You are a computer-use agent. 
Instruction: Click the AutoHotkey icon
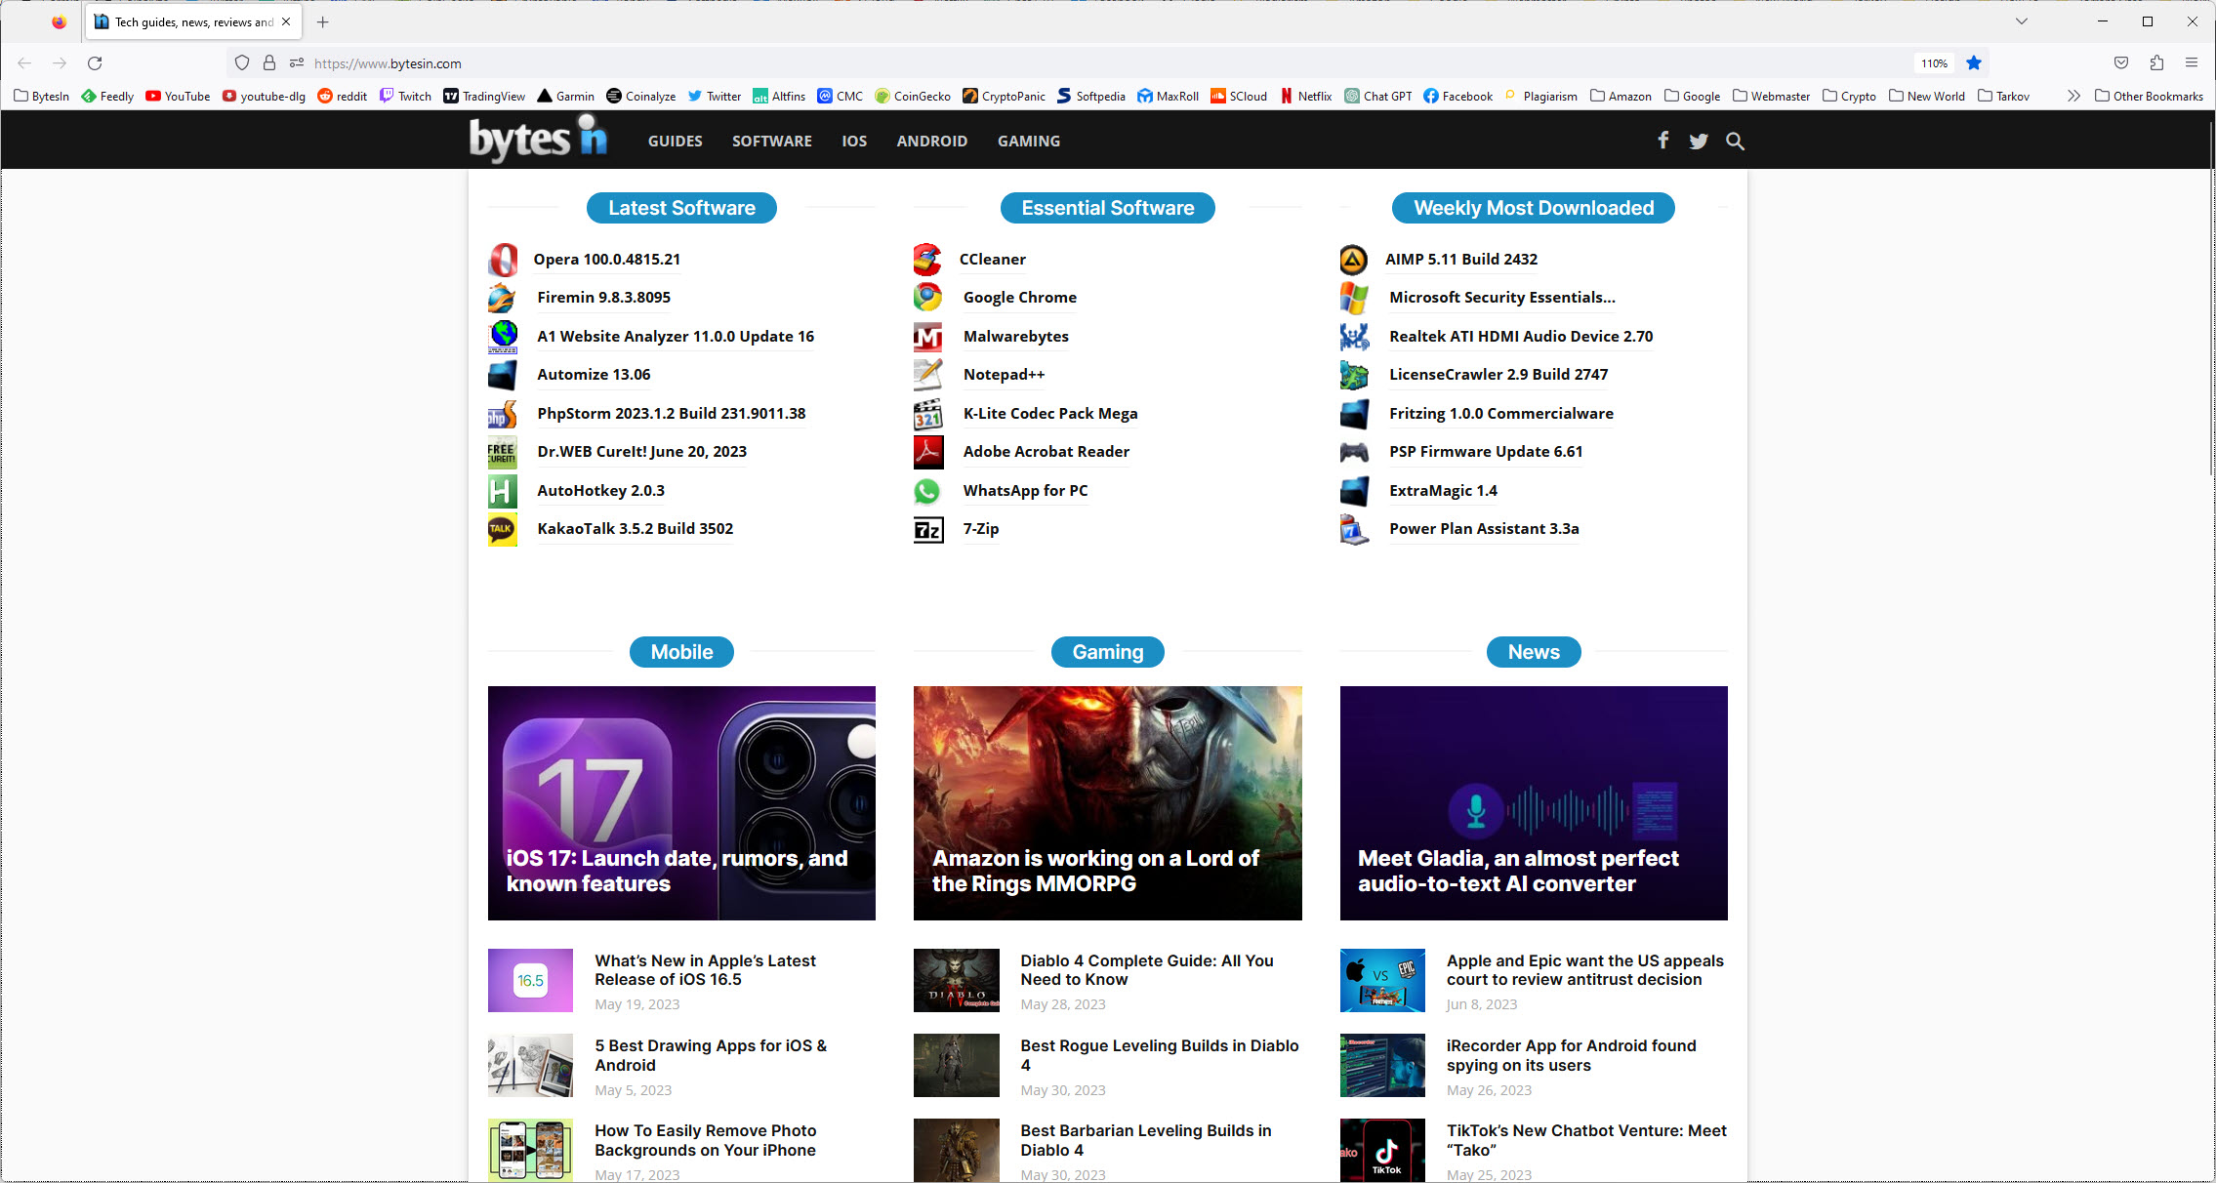[x=502, y=491]
